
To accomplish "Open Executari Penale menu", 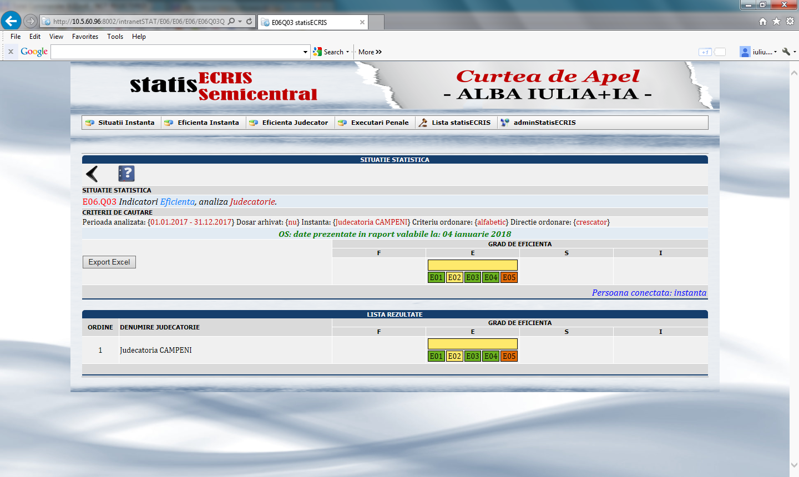I will tap(374, 123).
